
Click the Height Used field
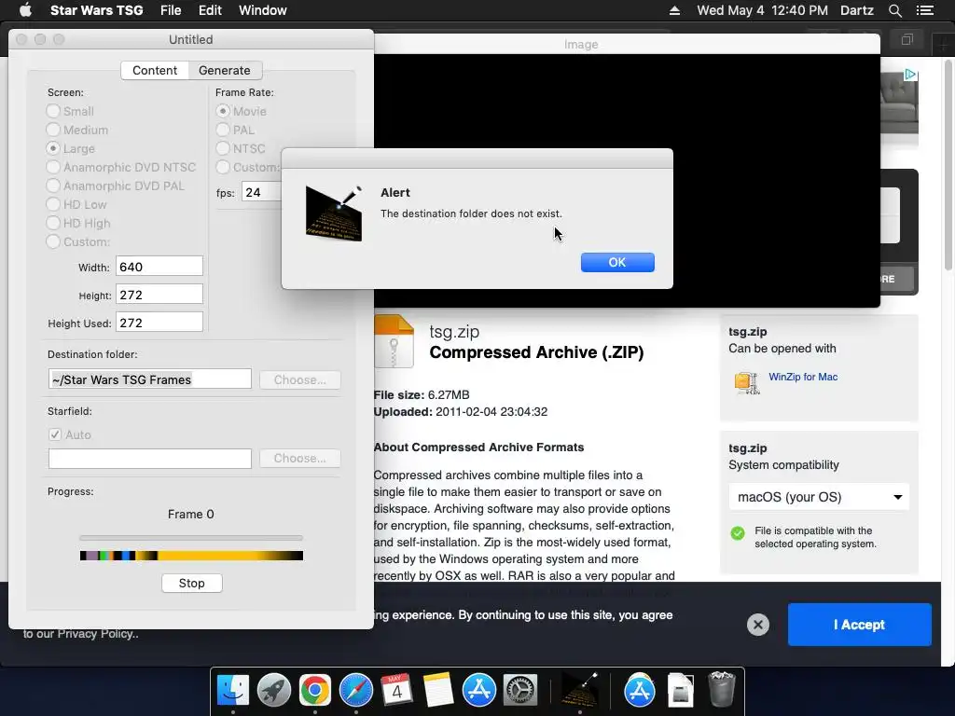[x=159, y=323]
